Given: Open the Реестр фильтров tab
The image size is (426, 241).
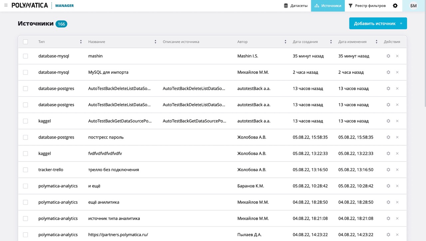Looking at the screenshot, I should pyautogui.click(x=367, y=6).
